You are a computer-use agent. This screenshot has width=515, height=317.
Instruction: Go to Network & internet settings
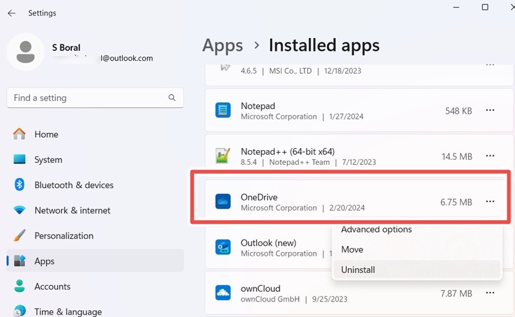(x=95, y=210)
